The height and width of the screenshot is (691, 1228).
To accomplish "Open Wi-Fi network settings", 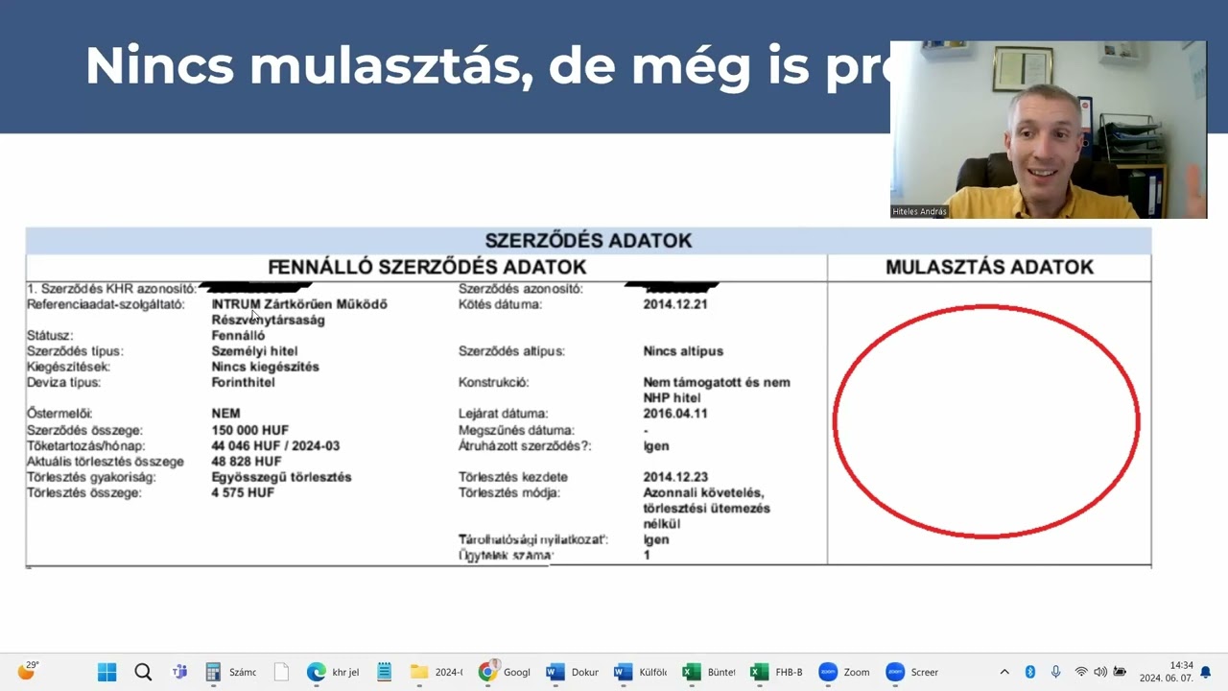I will [x=1081, y=672].
